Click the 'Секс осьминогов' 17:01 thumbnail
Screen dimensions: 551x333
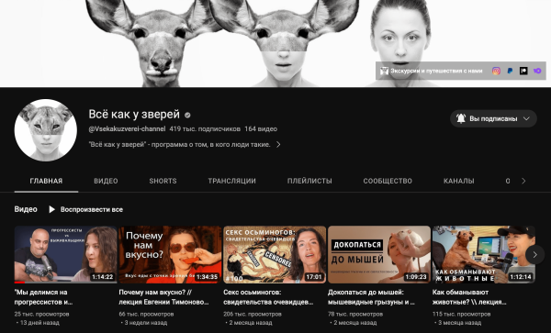pyautogui.click(x=275, y=254)
